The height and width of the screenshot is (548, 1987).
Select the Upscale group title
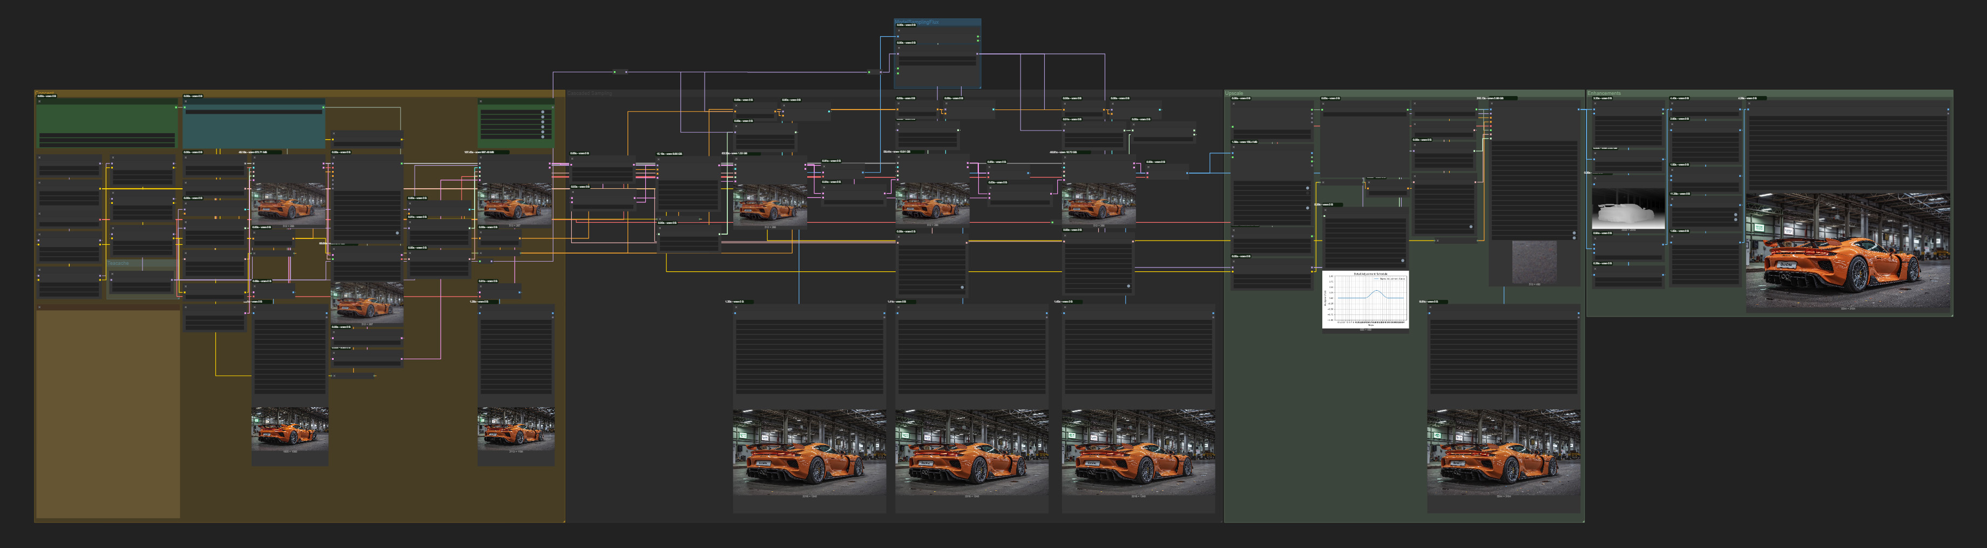[x=1234, y=93]
